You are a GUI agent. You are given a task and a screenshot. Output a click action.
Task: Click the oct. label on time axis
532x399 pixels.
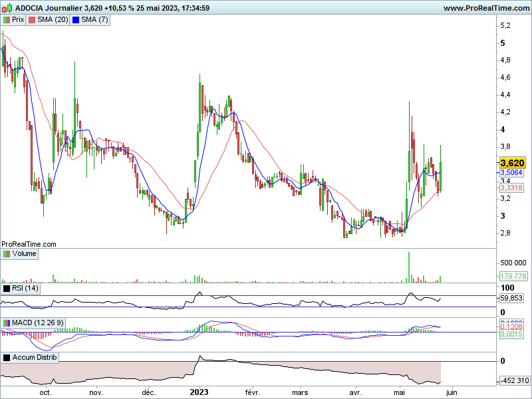pyautogui.click(x=46, y=393)
